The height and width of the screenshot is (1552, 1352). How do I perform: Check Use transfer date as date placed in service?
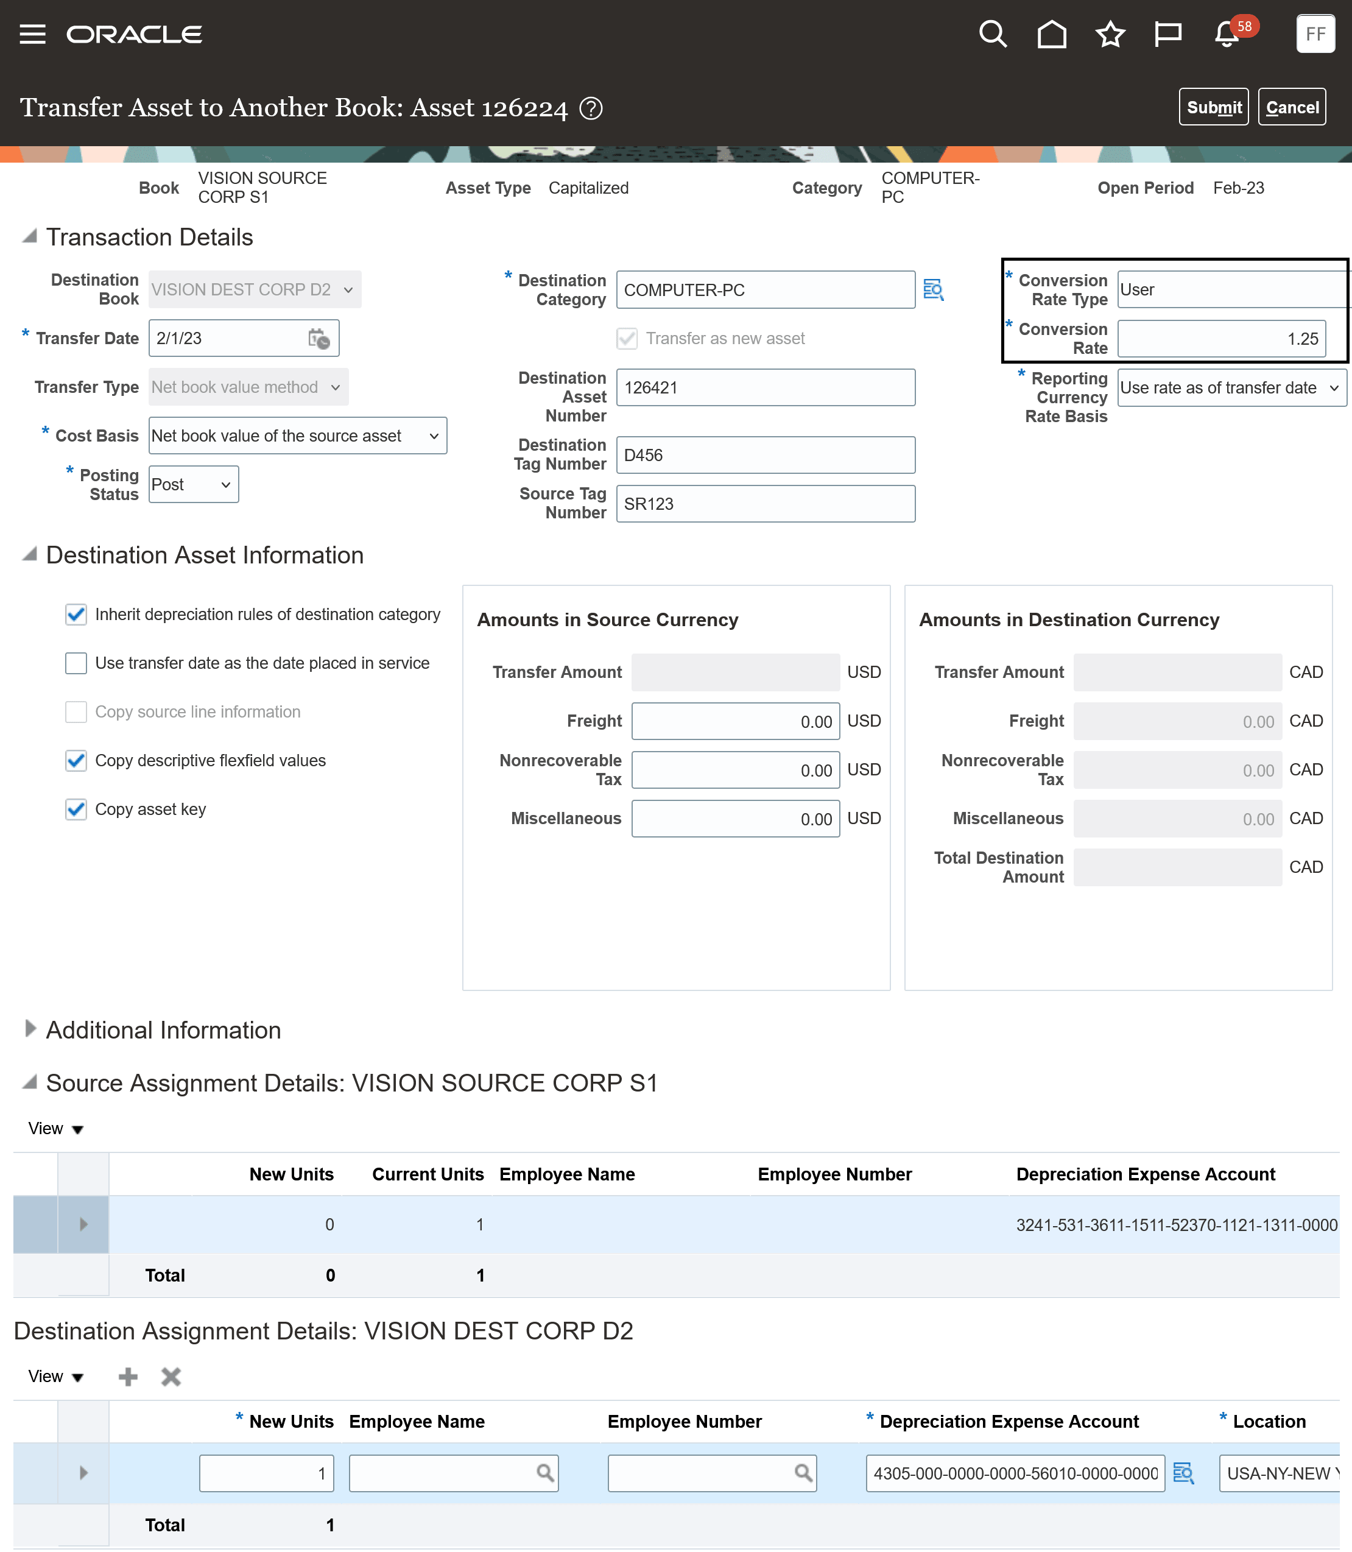pyautogui.click(x=76, y=663)
